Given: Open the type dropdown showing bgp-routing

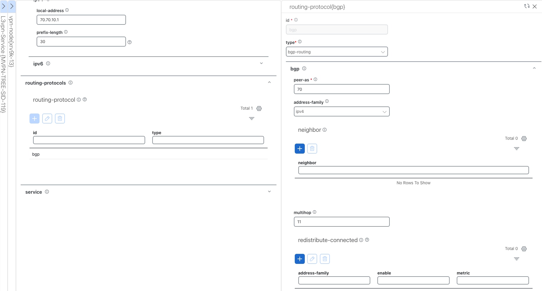Looking at the screenshot, I should point(383,52).
